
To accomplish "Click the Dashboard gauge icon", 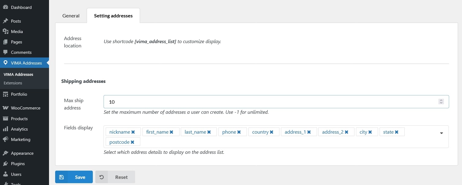I will (x=5, y=7).
